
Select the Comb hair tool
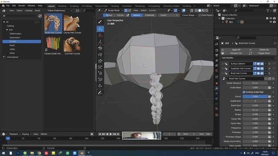[100, 48]
